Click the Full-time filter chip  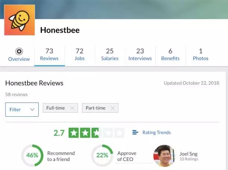click(60, 108)
